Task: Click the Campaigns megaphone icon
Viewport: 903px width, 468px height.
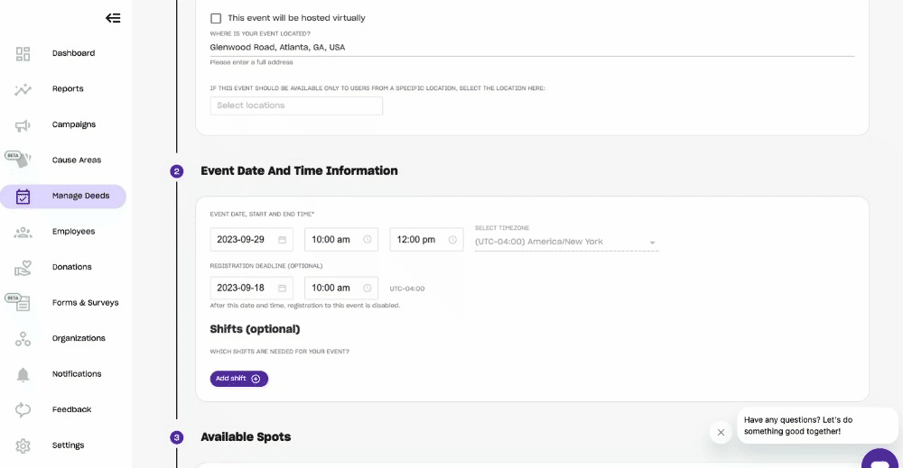Action: (23, 125)
